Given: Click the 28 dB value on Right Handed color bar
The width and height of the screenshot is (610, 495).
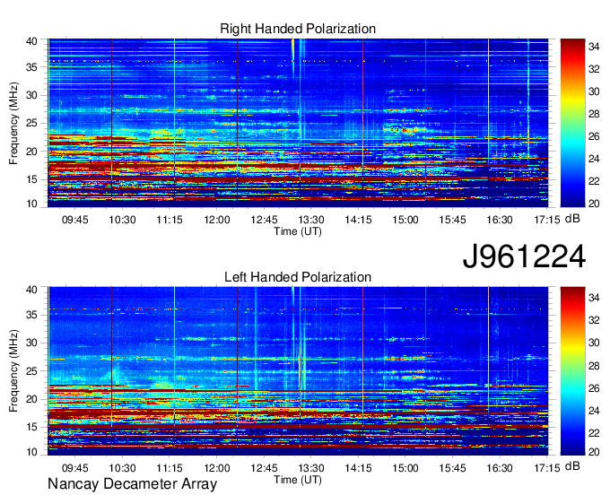Looking at the screenshot, I should [594, 114].
